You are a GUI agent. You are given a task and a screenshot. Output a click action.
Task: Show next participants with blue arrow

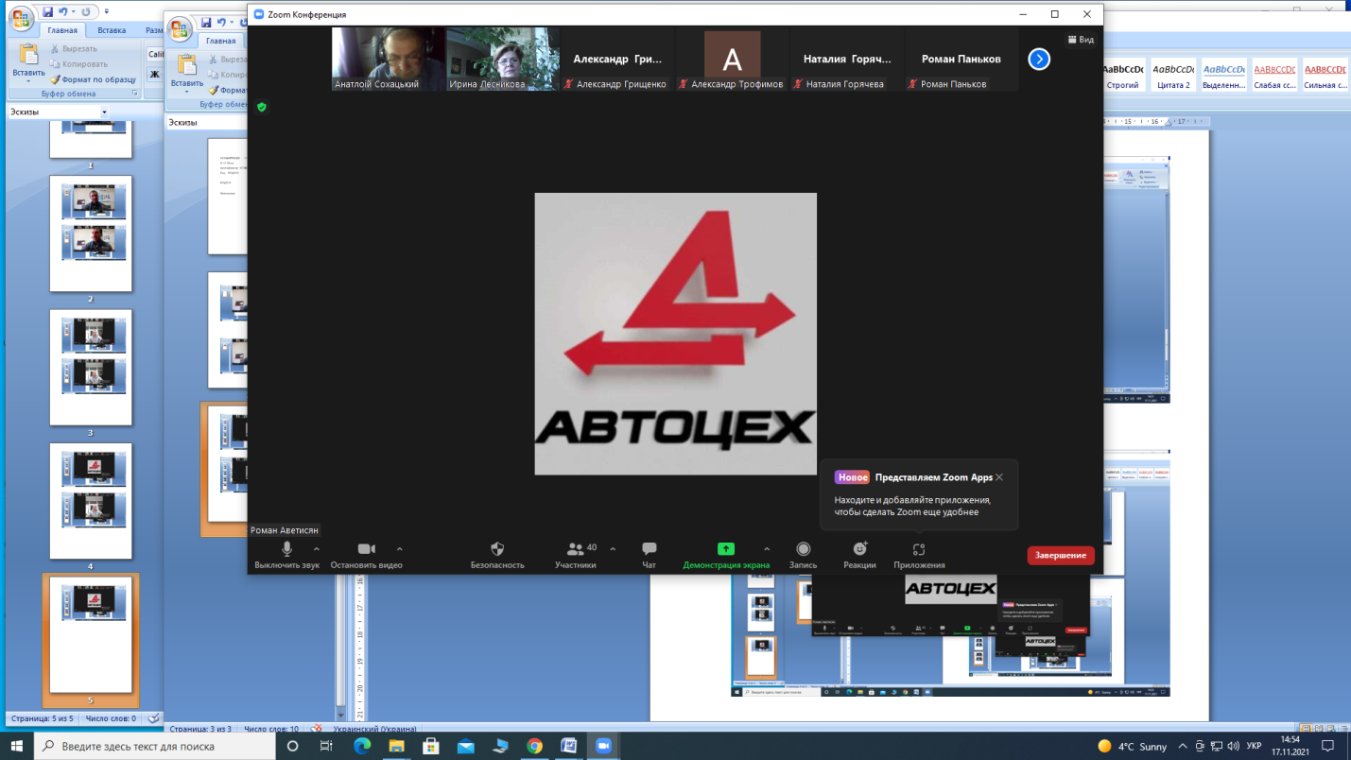click(1039, 59)
